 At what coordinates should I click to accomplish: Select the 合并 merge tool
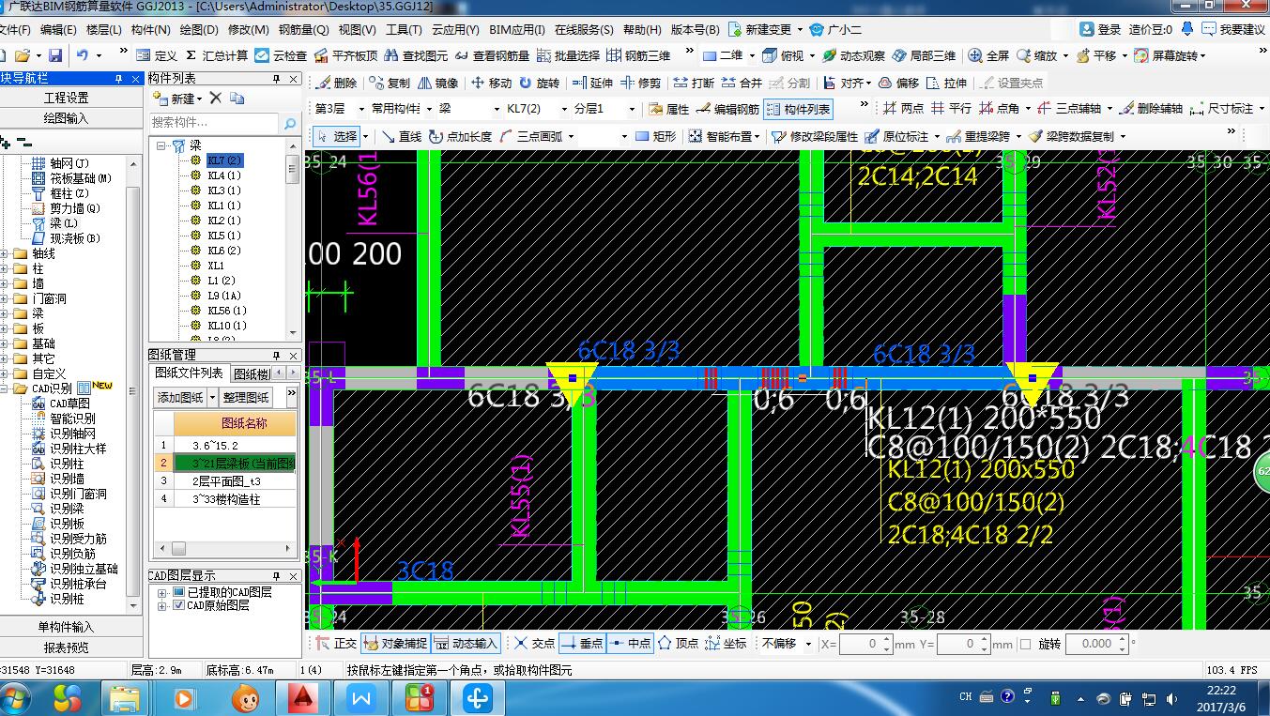click(x=742, y=83)
